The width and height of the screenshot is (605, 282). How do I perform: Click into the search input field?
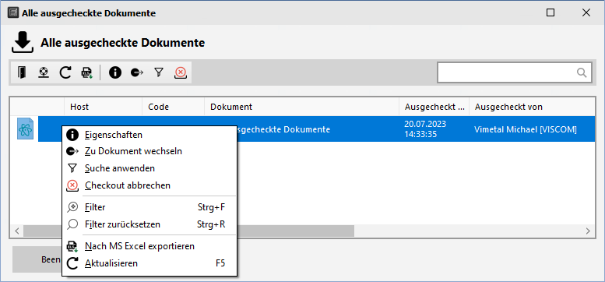pyautogui.click(x=507, y=72)
